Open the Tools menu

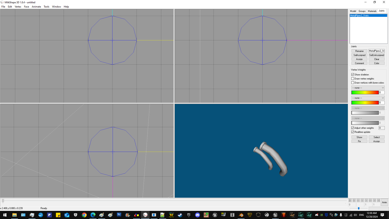pyautogui.click(x=47, y=6)
